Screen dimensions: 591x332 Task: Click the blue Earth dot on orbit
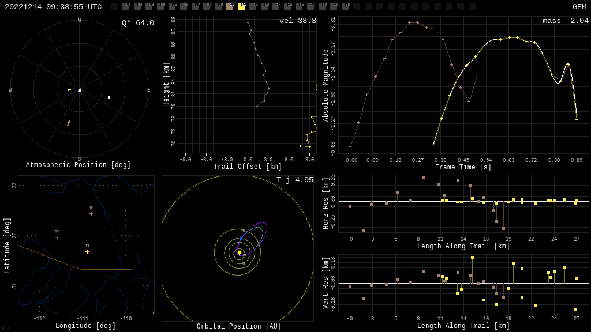pyautogui.click(x=241, y=238)
